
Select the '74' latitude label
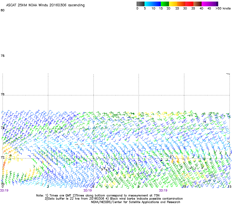3,128
